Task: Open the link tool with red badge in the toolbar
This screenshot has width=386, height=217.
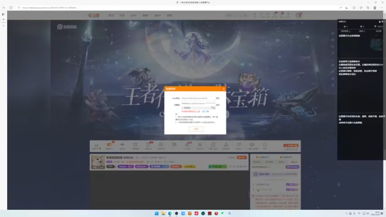Action: tap(187, 146)
